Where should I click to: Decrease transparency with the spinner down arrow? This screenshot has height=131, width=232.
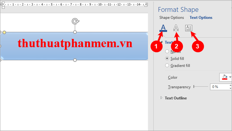[230, 88]
